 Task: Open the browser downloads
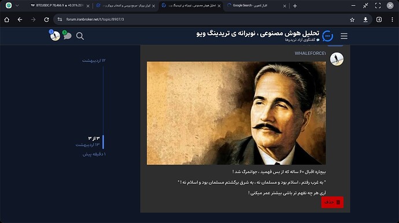(365, 20)
